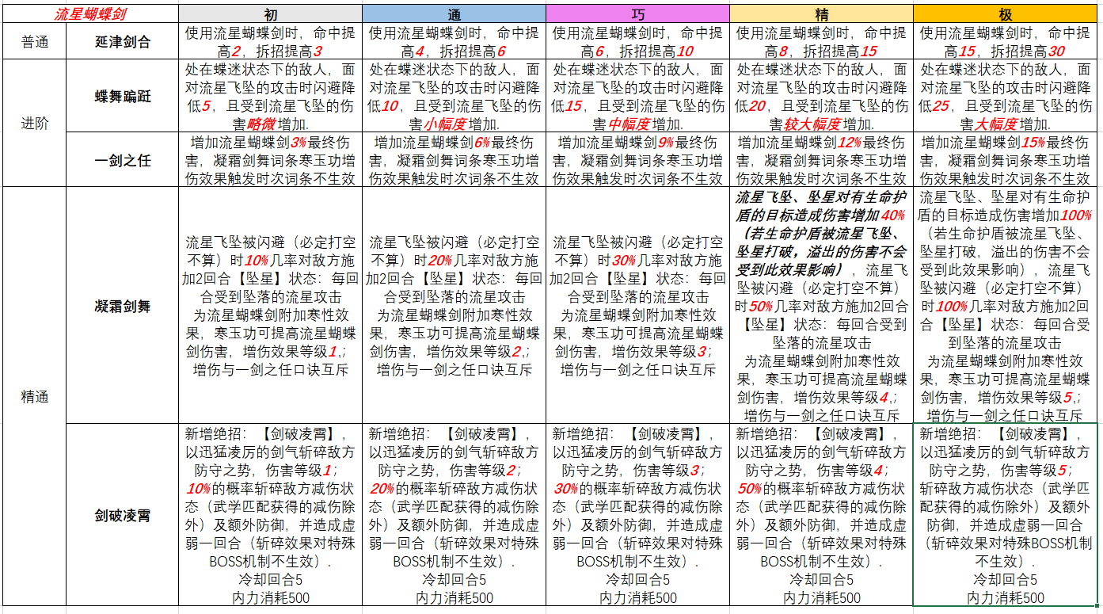Click the 进阶 category cell
The image size is (1103, 614).
pos(34,123)
